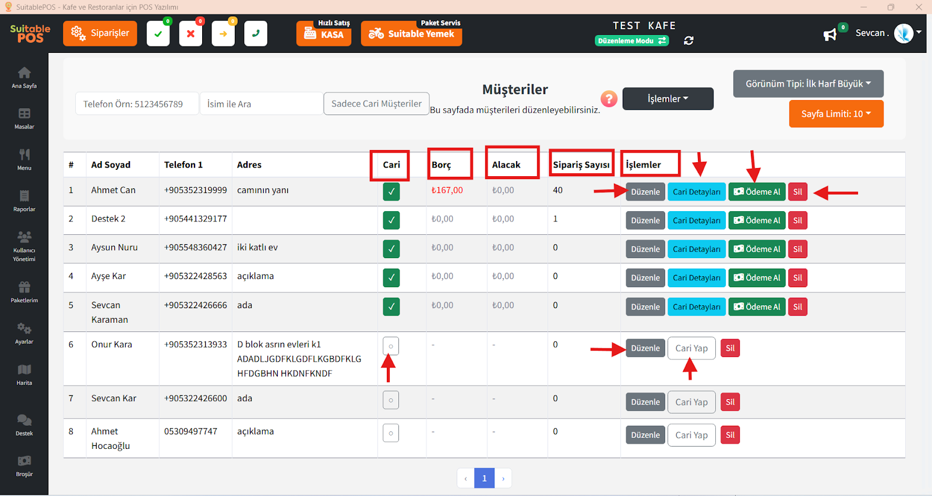Open Paket Servis Suitable Yemek tab
Screen dimensions: 932x496
[411, 34]
